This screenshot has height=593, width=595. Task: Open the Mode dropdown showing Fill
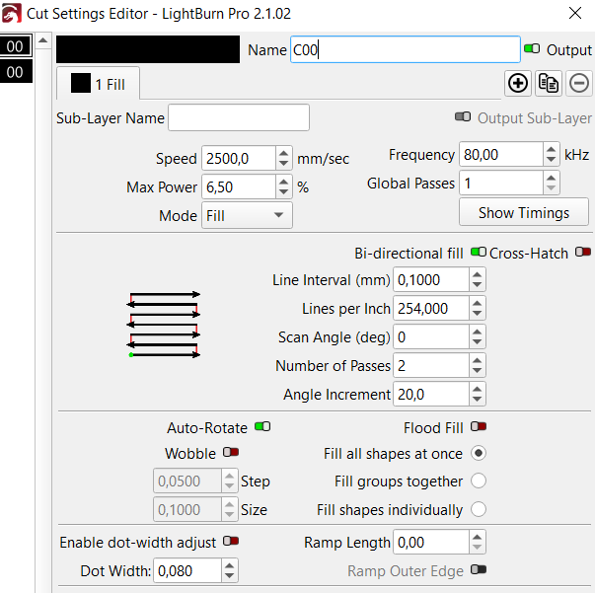(x=247, y=215)
